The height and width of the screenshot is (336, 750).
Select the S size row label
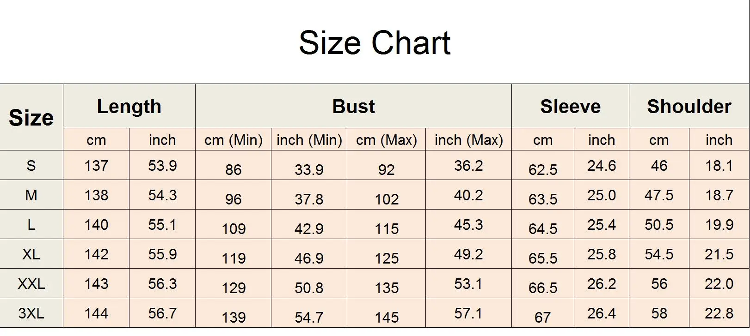click(31, 165)
